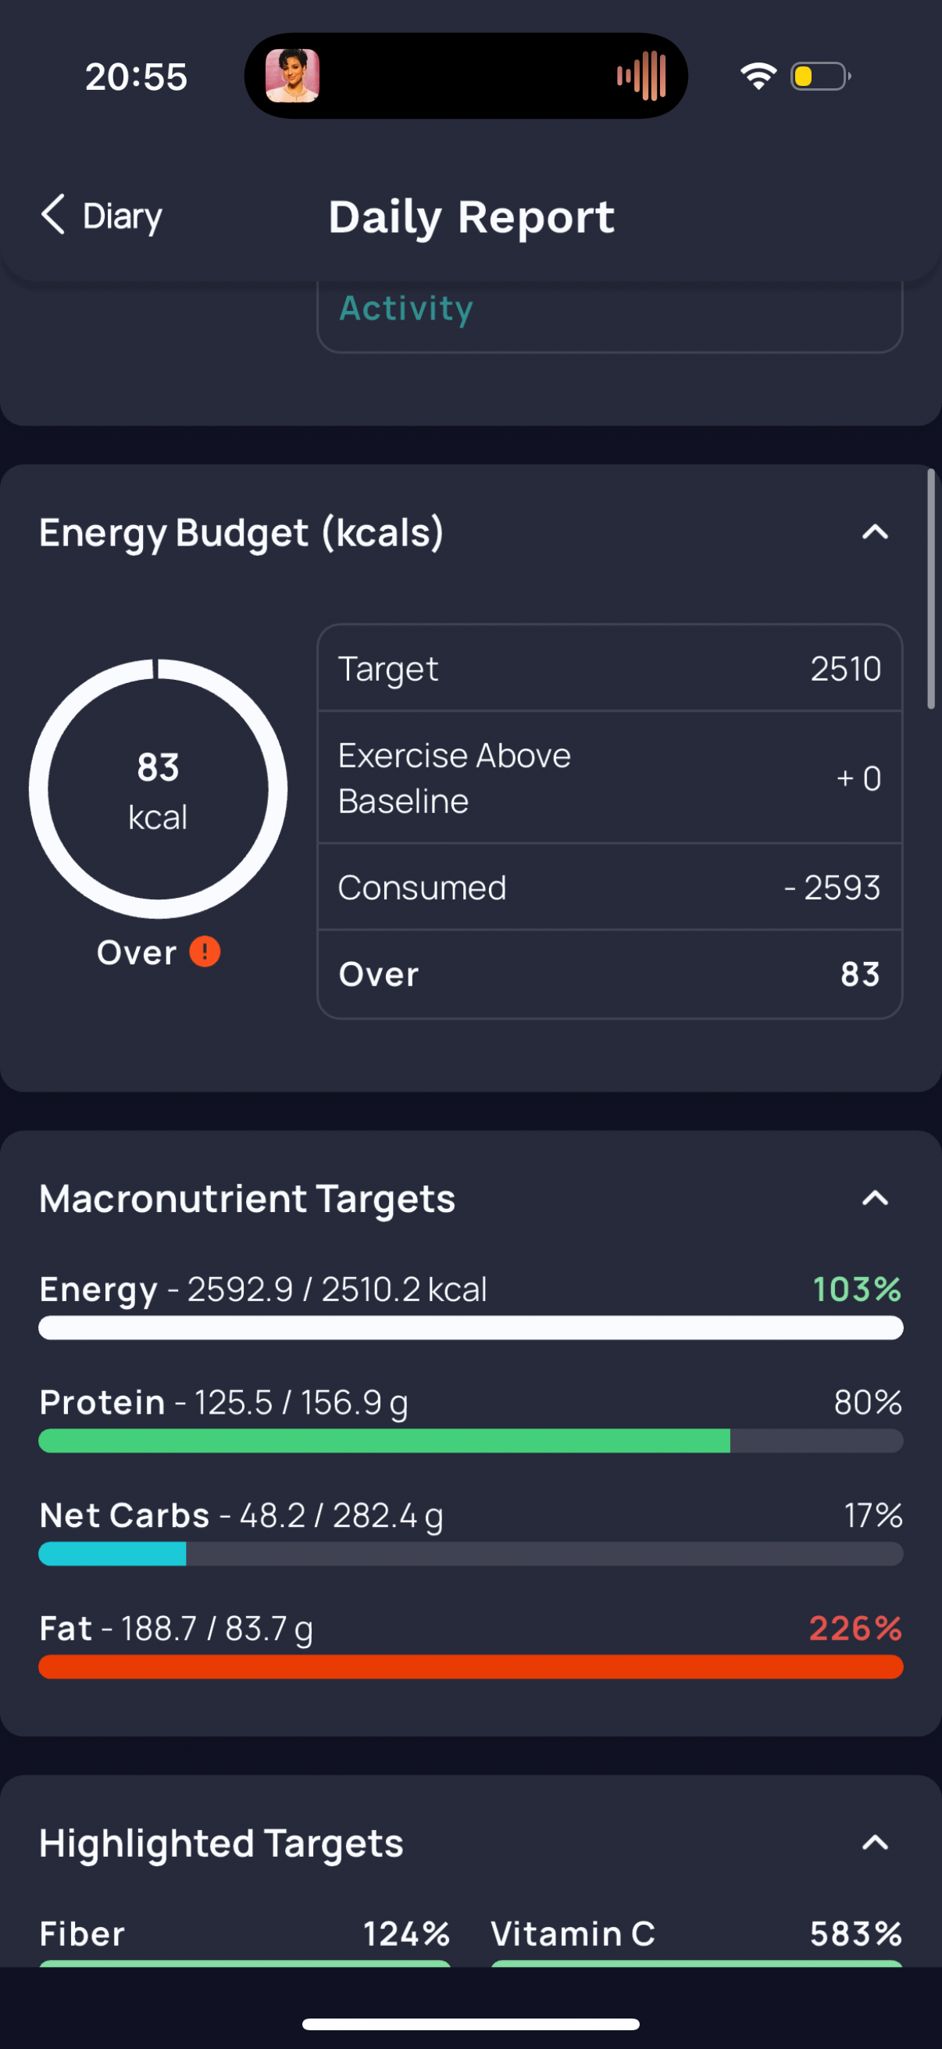Viewport: 942px width, 2049px height.
Task: Collapse the Energy Budget (kcals) section
Action: [x=876, y=532]
